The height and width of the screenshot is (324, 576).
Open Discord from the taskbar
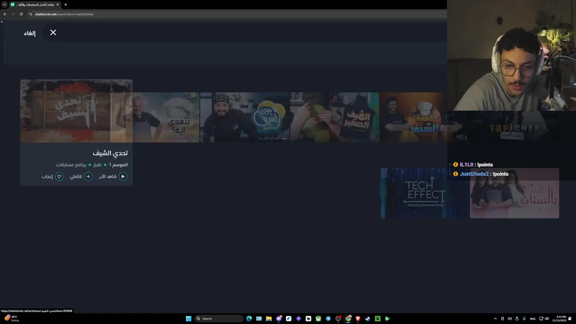point(279,319)
